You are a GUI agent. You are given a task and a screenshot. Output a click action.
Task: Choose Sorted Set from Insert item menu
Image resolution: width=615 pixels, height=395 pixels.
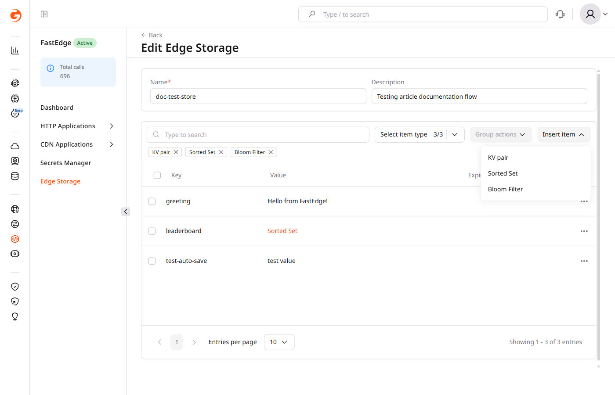[535, 173]
